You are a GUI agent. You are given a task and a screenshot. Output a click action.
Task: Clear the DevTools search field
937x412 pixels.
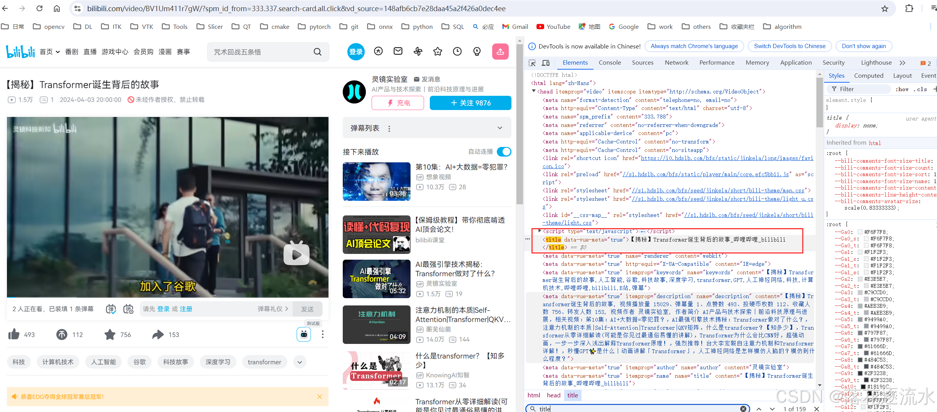(743, 409)
